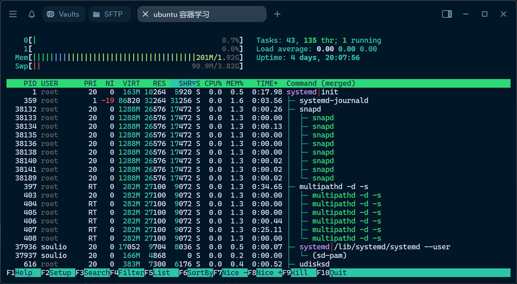Click F7 Nice - in footer
The width and height of the screenshot is (517, 284).
[x=230, y=273]
